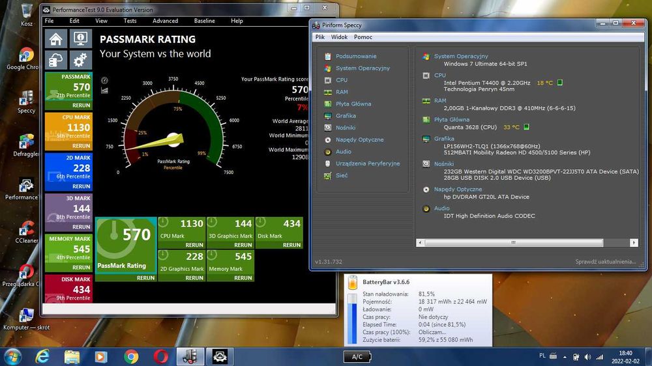Open View menu in PerformanceTest
Image resolution: width=652 pixels, height=366 pixels.
pos(101,21)
